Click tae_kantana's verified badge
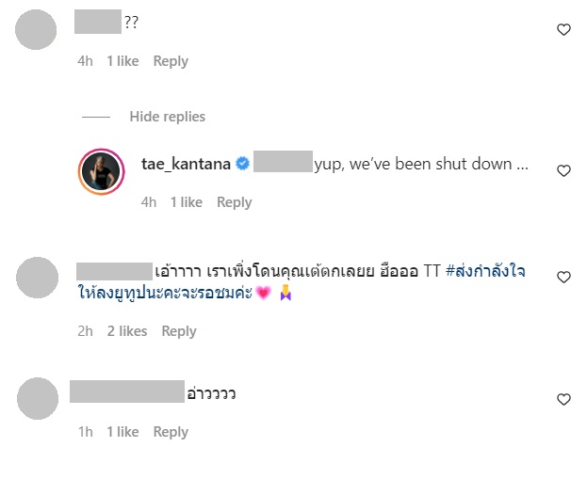587x479 pixels. point(242,164)
